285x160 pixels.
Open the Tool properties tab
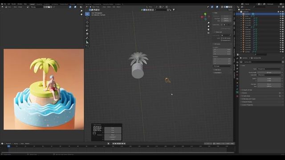coord(237,58)
